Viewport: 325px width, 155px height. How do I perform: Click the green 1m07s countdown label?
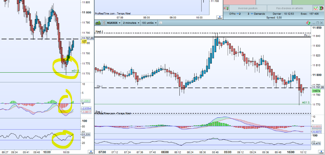pyautogui.click(x=316, y=91)
